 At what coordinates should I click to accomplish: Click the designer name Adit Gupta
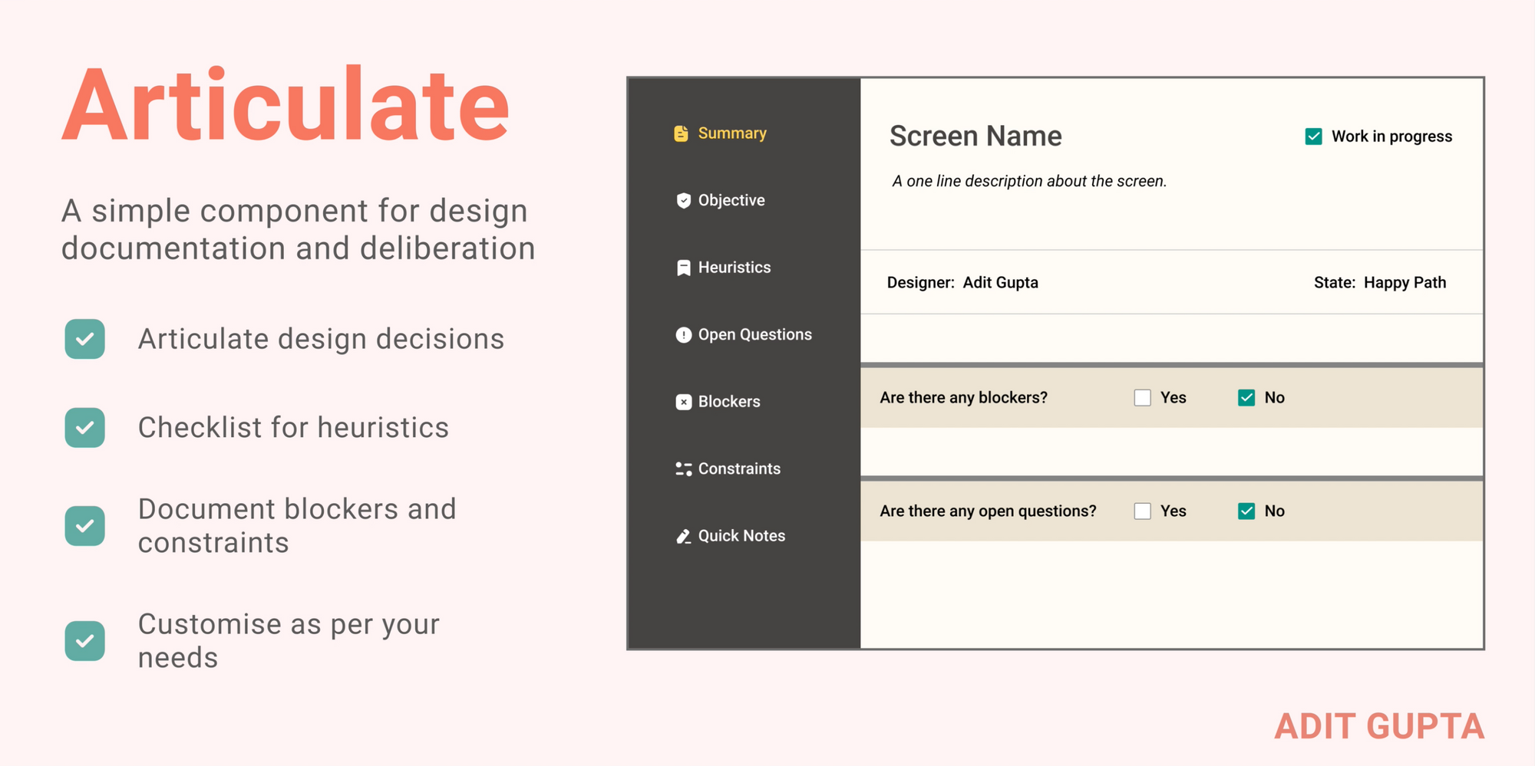pos(1000,283)
